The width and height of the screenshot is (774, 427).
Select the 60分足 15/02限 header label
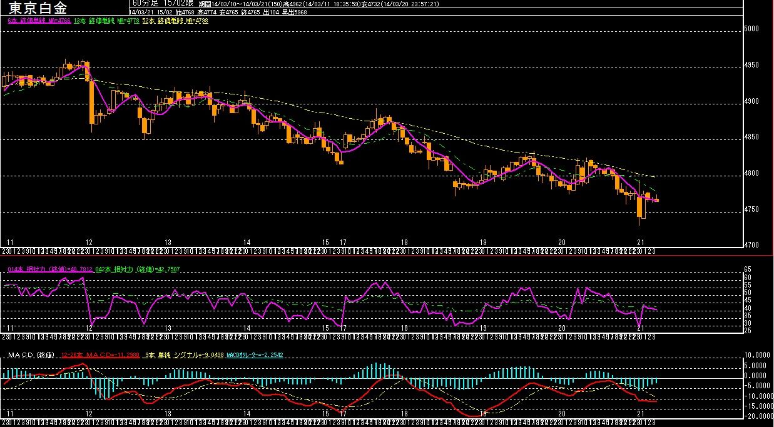pyautogui.click(x=164, y=3)
